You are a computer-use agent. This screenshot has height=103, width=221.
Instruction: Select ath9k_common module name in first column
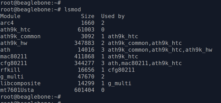pyautogui.click(x=20, y=37)
